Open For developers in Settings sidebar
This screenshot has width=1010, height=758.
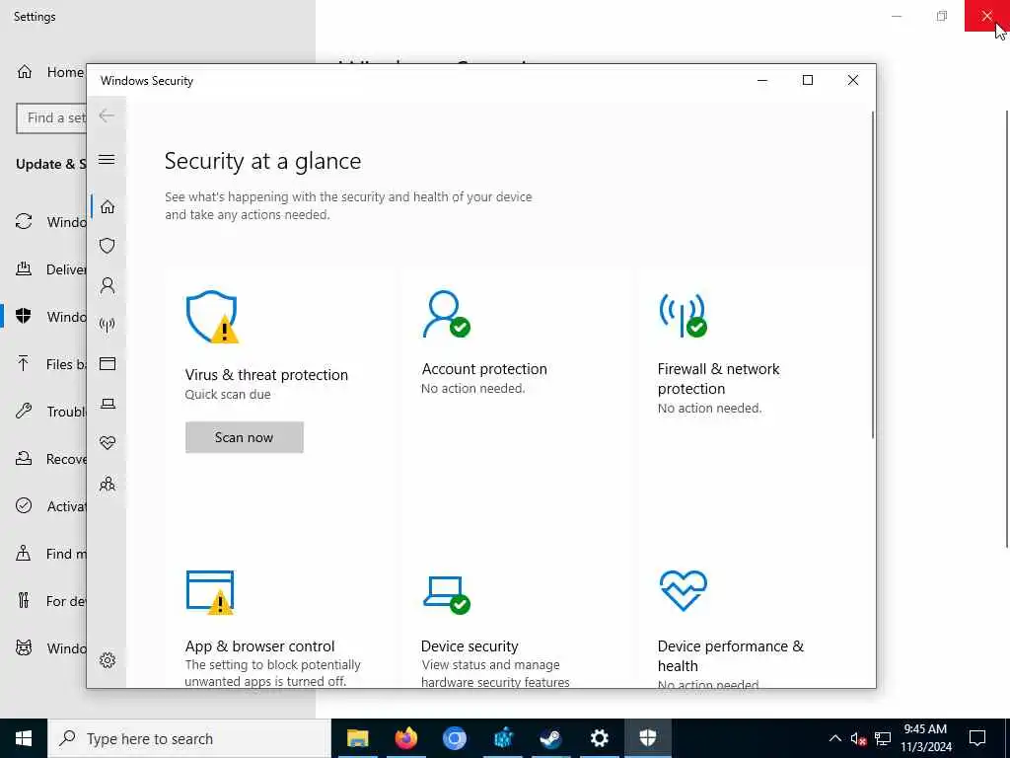(x=50, y=601)
